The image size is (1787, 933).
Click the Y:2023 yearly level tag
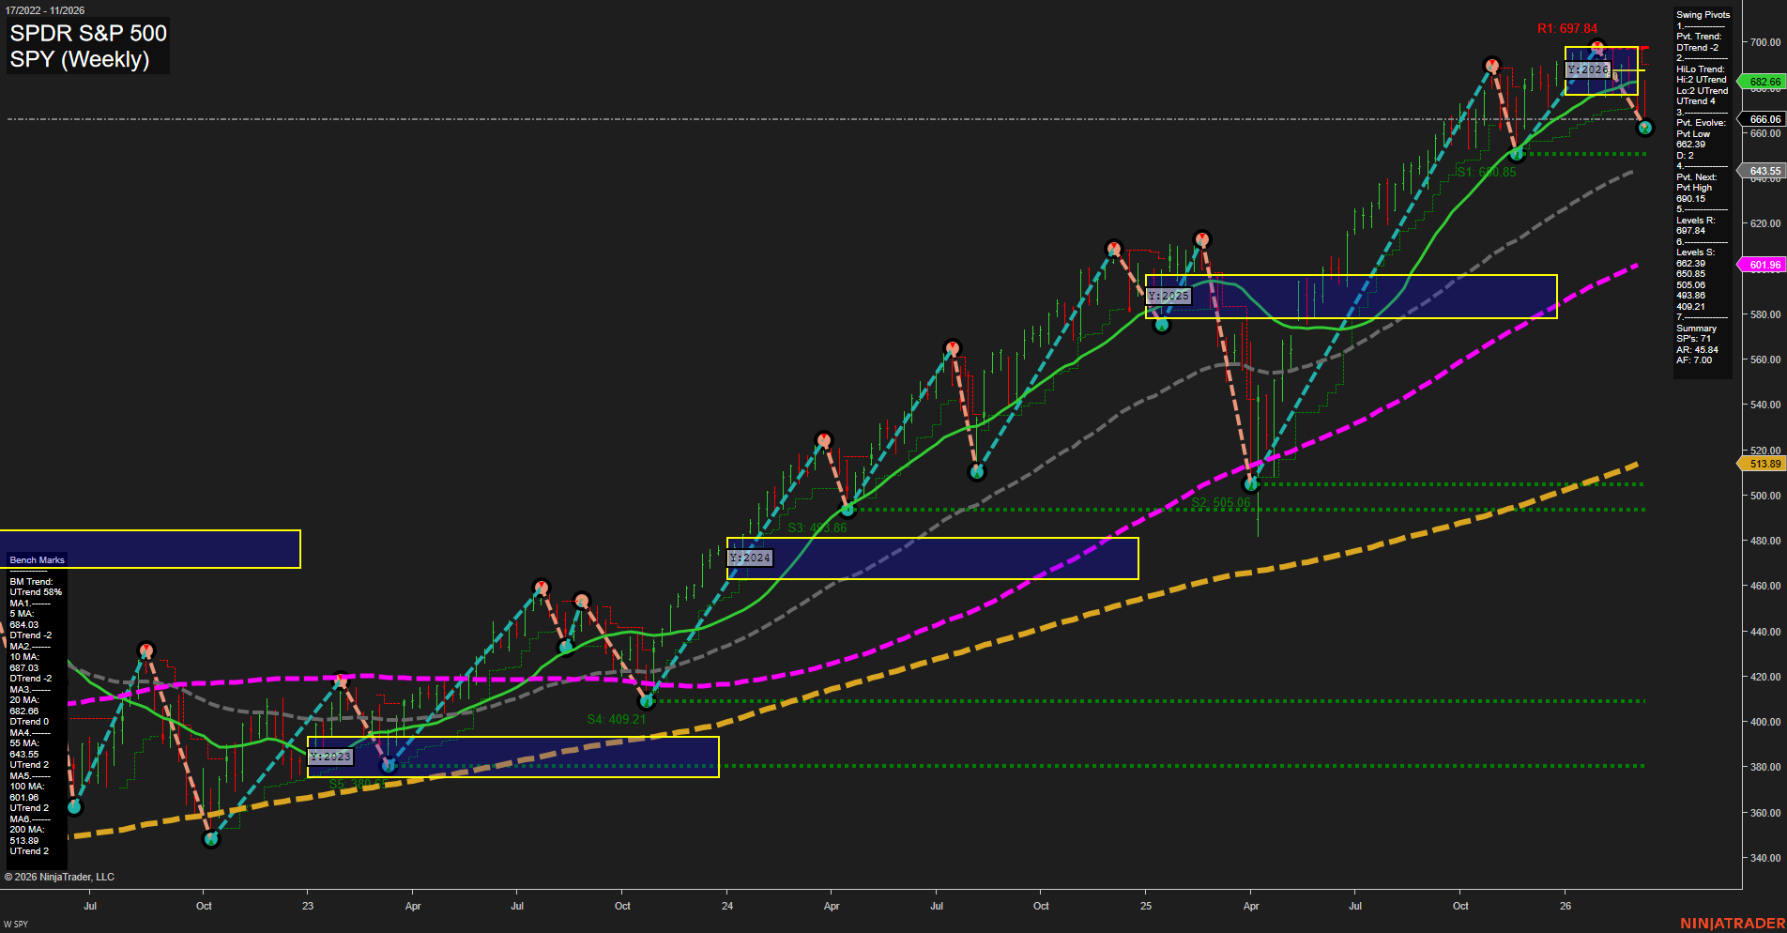click(x=330, y=757)
